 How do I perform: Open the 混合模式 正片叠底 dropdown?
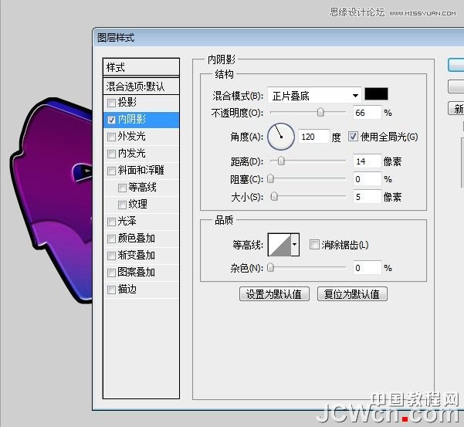coord(314,96)
